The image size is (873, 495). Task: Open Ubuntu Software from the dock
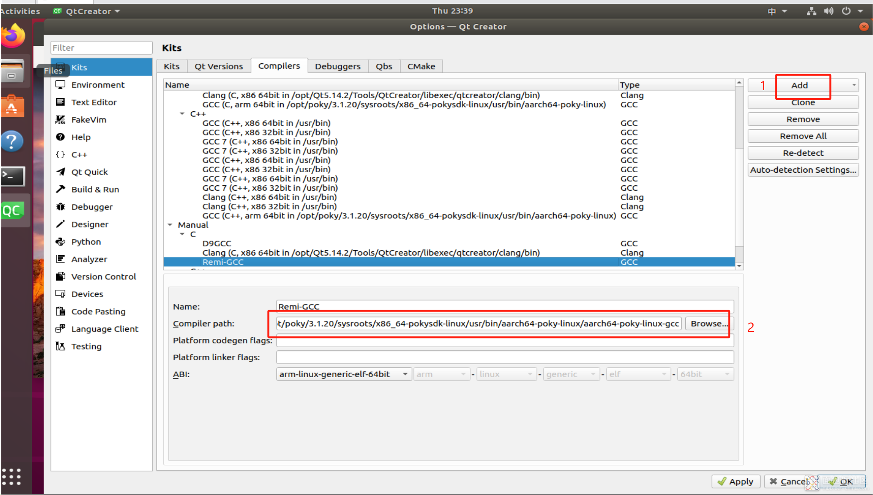tap(13, 106)
